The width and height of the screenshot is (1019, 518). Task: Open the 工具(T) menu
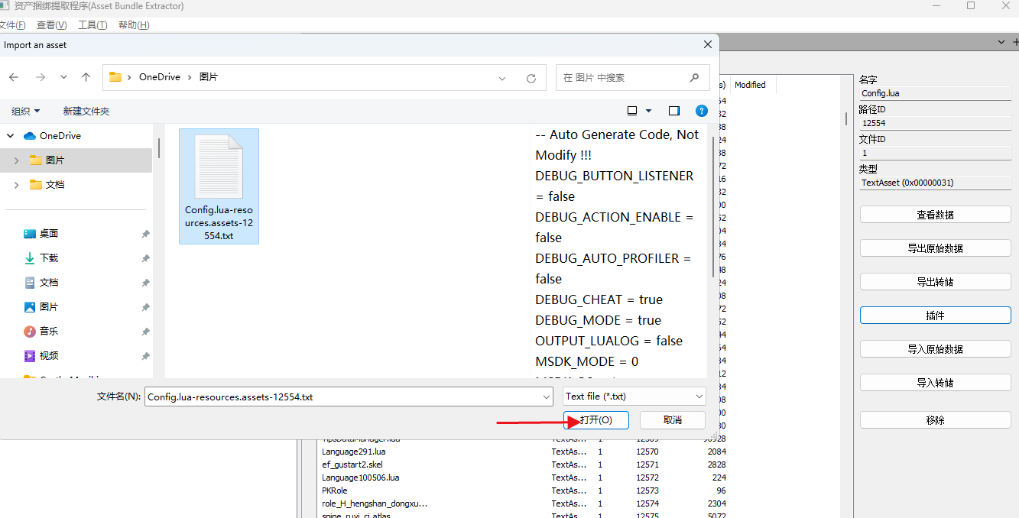click(x=92, y=25)
